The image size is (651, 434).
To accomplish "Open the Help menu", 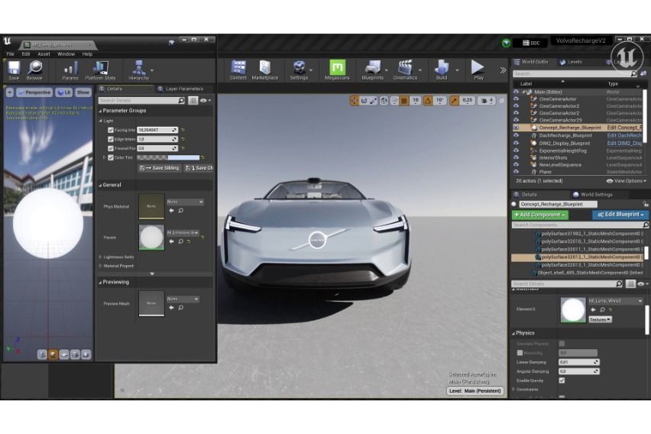I will 87,54.
